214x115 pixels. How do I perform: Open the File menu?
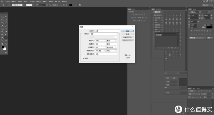pos(7,2)
